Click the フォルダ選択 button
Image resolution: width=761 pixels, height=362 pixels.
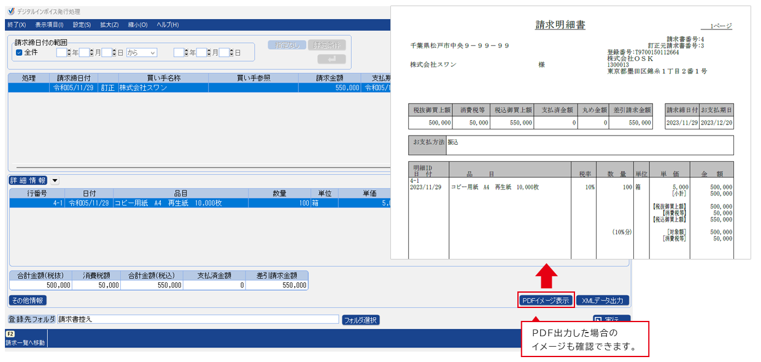tap(361, 320)
